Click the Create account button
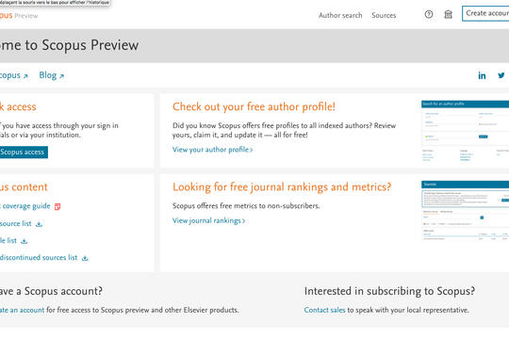The width and height of the screenshot is (509, 339). (x=485, y=13)
